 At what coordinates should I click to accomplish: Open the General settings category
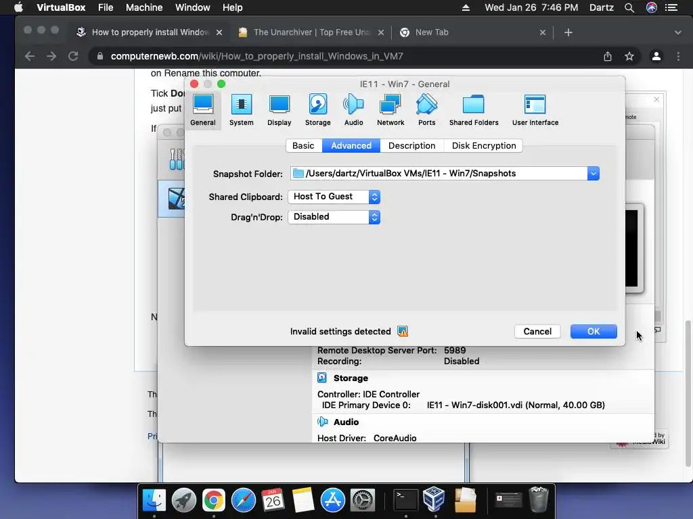(x=203, y=110)
